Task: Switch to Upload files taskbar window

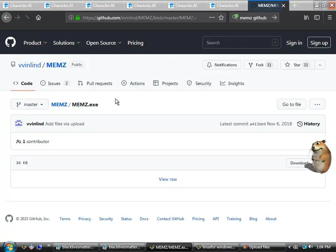Action: [263, 247]
